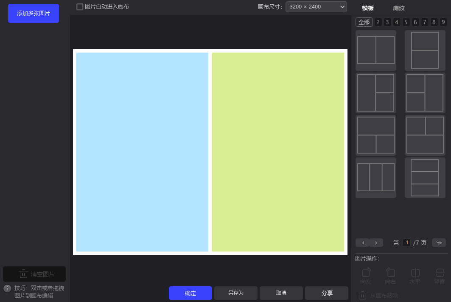
Task: Click the 另存为 button
Action: [236, 293]
